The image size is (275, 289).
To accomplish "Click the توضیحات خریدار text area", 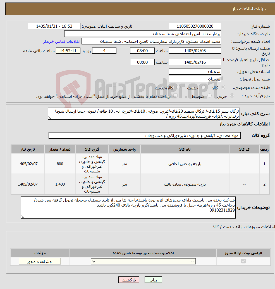I will [x=128, y=208].
